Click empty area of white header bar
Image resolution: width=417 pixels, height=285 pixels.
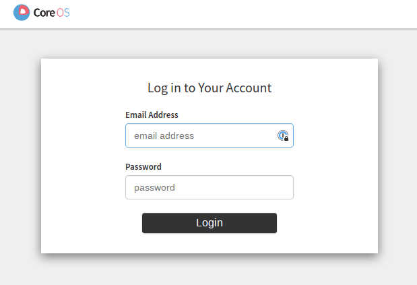click(x=239, y=14)
